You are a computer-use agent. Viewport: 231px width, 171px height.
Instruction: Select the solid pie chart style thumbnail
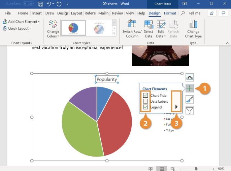point(73,28)
